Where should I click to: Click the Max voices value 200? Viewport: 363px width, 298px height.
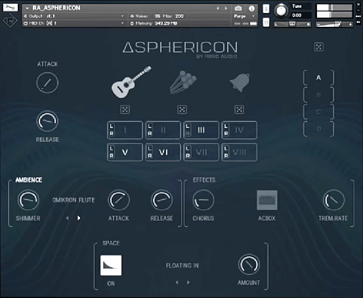(179, 16)
